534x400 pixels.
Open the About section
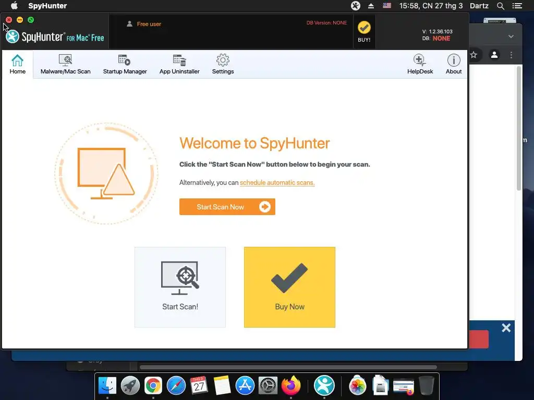(x=454, y=64)
